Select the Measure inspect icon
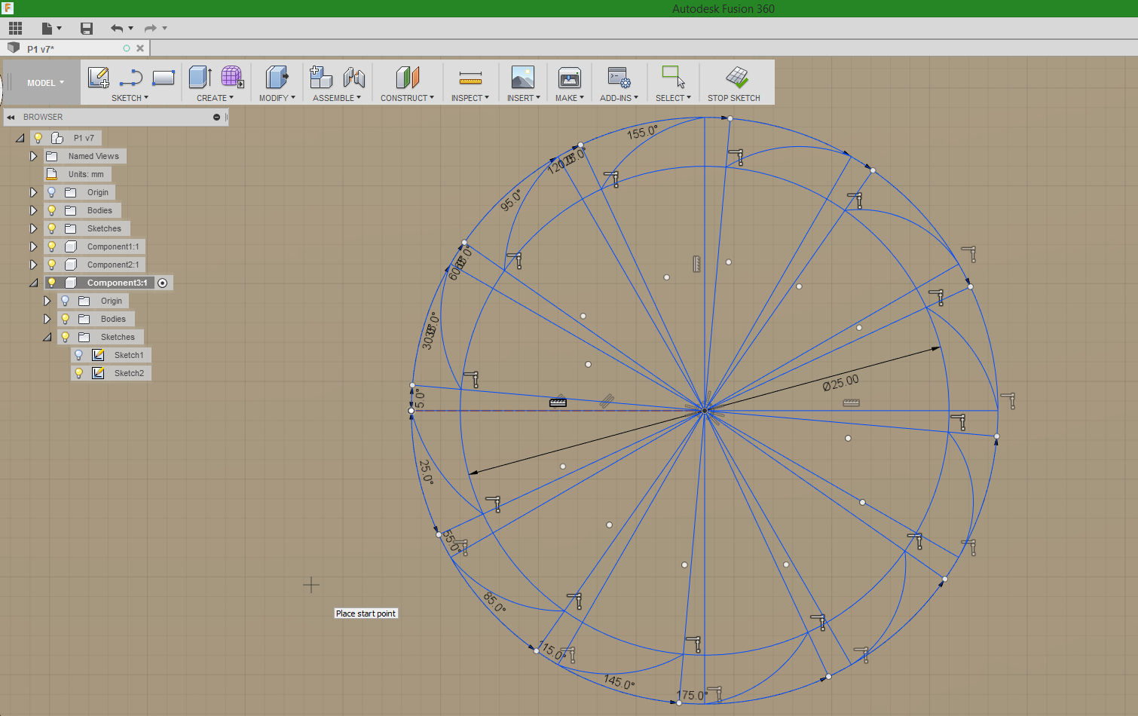The image size is (1138, 716). click(x=470, y=77)
